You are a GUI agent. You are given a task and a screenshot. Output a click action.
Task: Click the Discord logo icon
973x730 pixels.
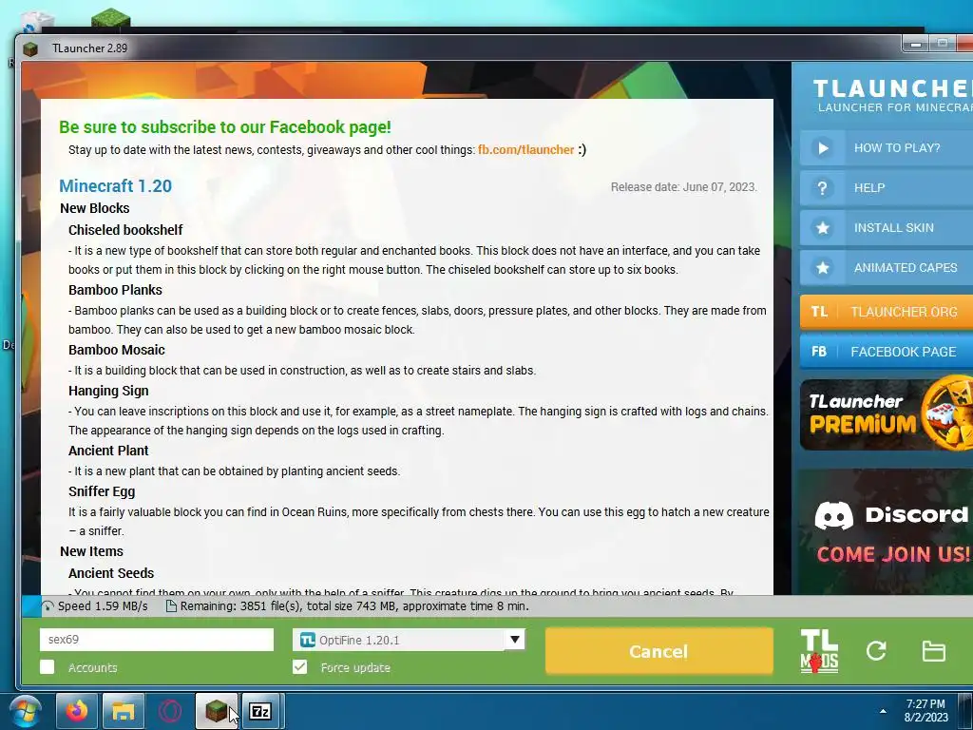[x=833, y=515]
